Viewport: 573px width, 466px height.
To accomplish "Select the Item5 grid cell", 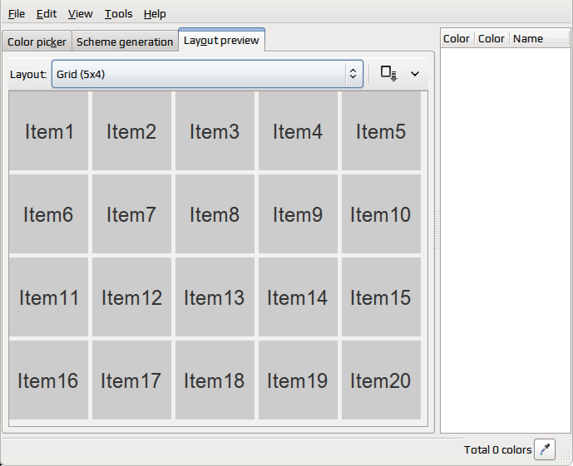I will point(382,131).
